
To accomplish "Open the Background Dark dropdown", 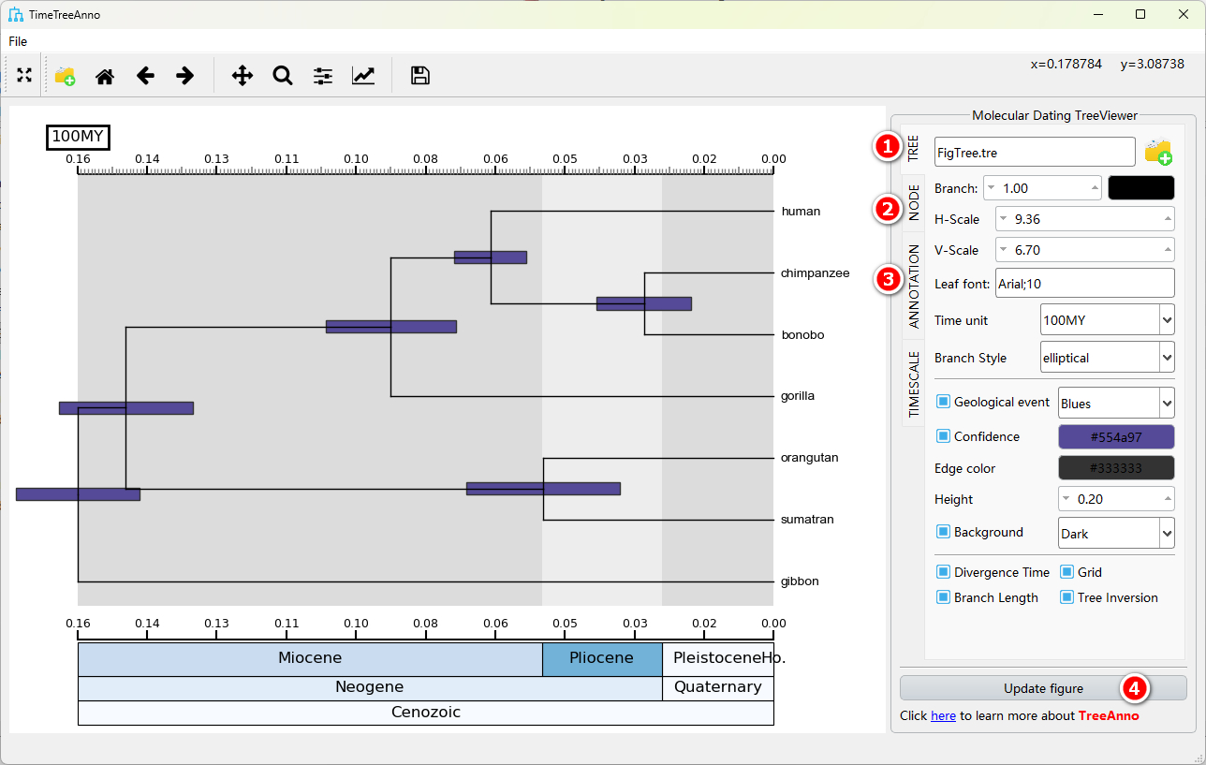I will pos(1115,533).
